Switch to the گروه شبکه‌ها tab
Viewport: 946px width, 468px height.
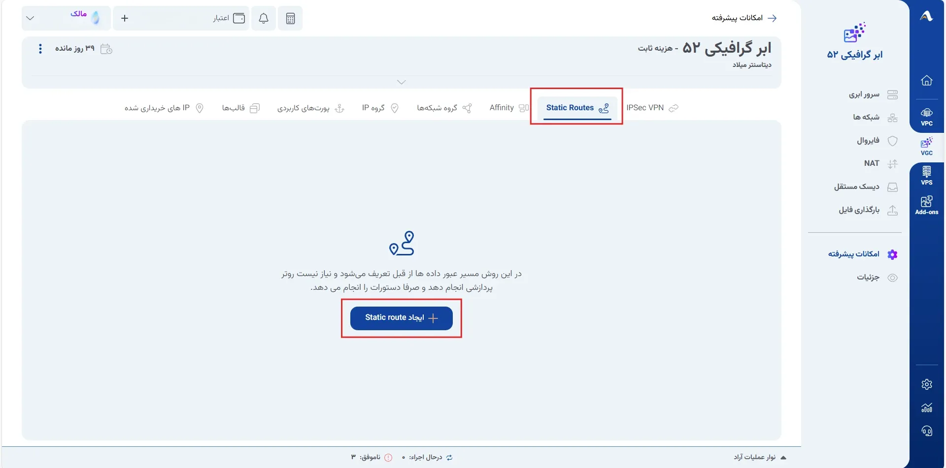coord(444,108)
